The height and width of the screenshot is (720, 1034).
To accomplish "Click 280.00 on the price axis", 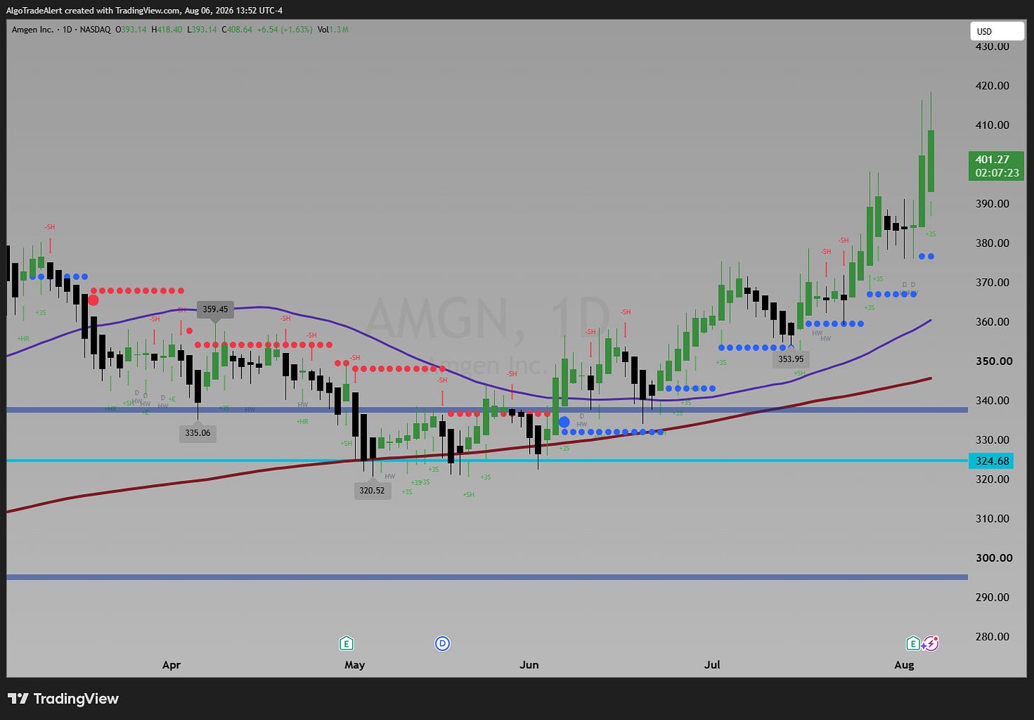I will coord(992,636).
